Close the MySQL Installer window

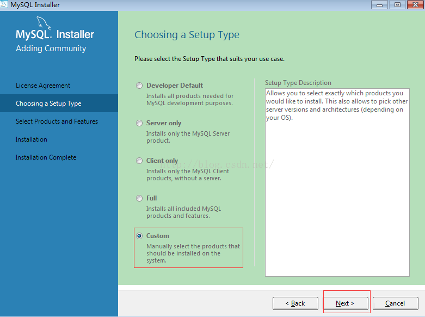[415, 5]
